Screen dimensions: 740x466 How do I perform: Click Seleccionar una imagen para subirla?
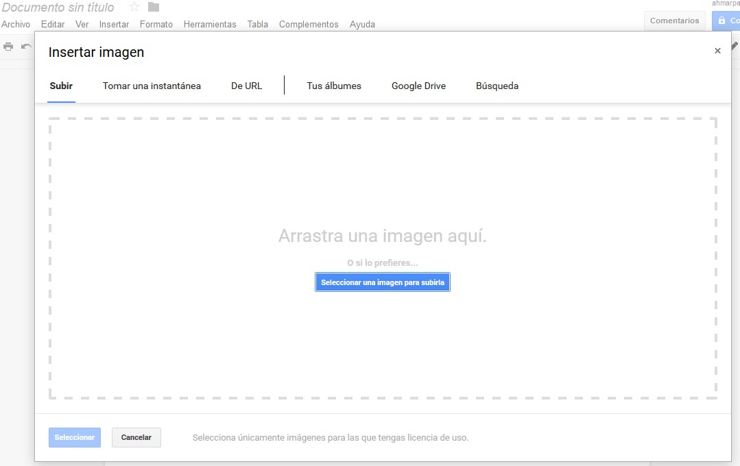tap(382, 282)
